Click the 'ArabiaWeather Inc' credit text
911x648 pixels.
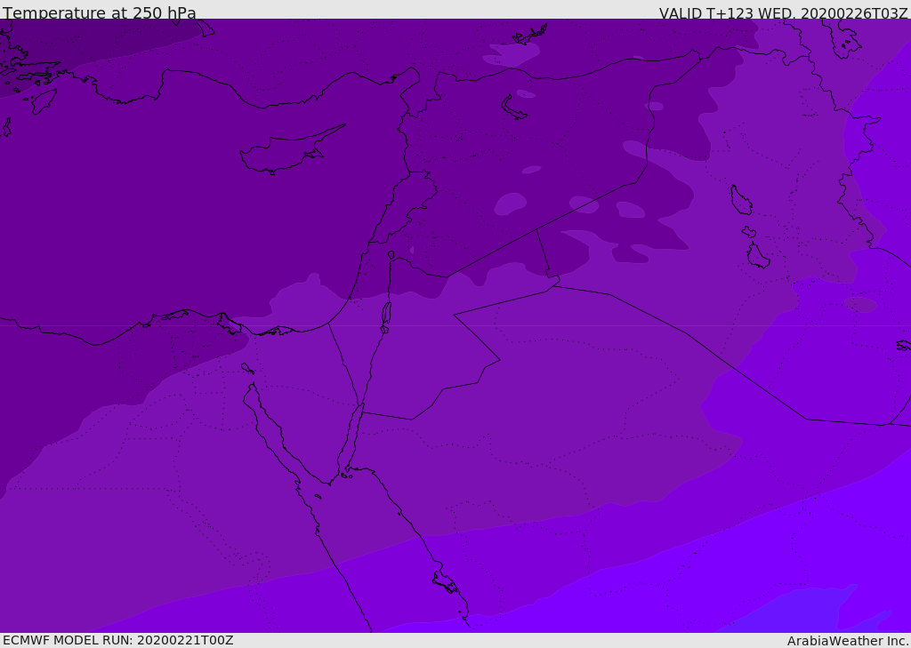point(847,641)
